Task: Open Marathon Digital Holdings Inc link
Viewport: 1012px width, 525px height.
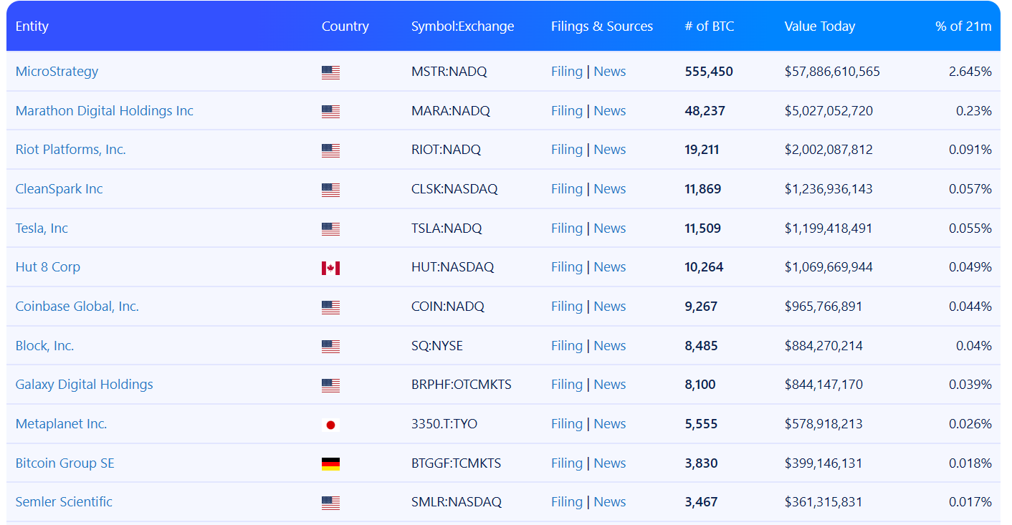Action: [105, 111]
